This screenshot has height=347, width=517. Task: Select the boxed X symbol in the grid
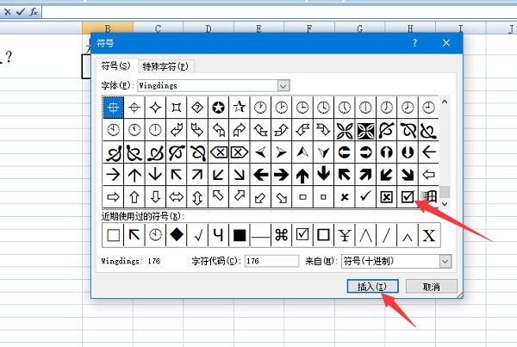tap(387, 197)
